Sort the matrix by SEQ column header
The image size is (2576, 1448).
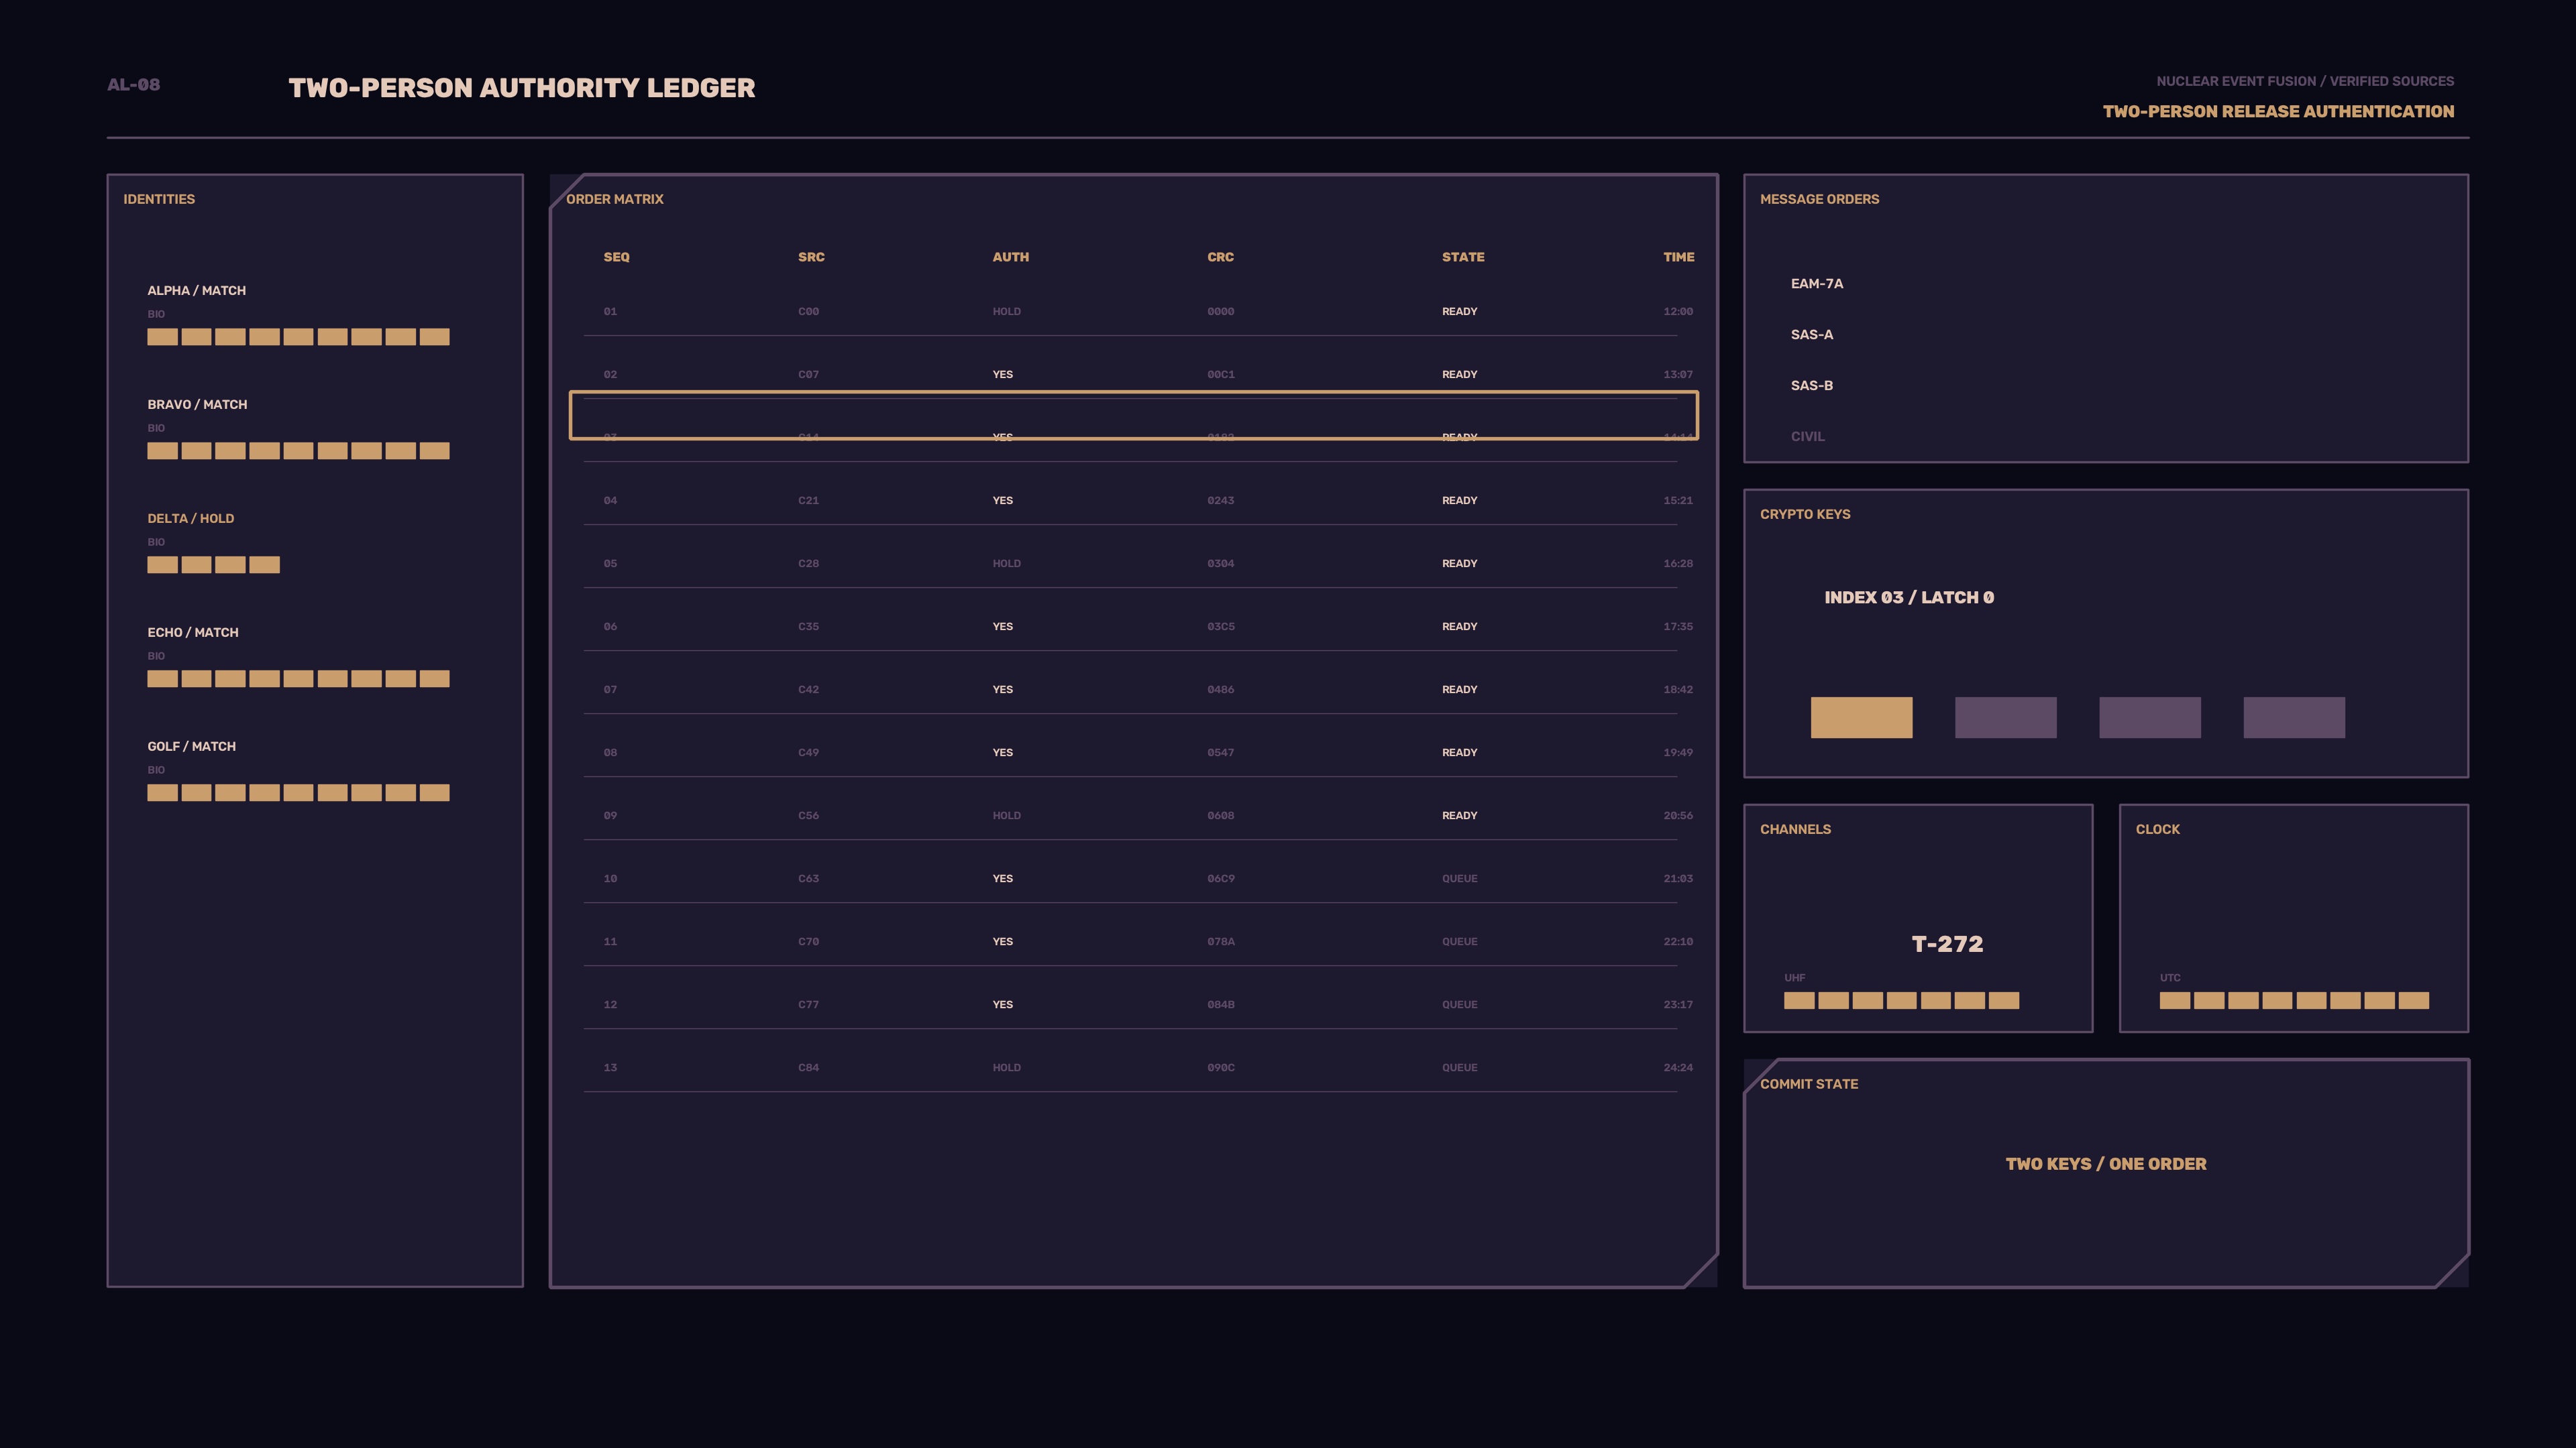pyautogui.click(x=616, y=257)
